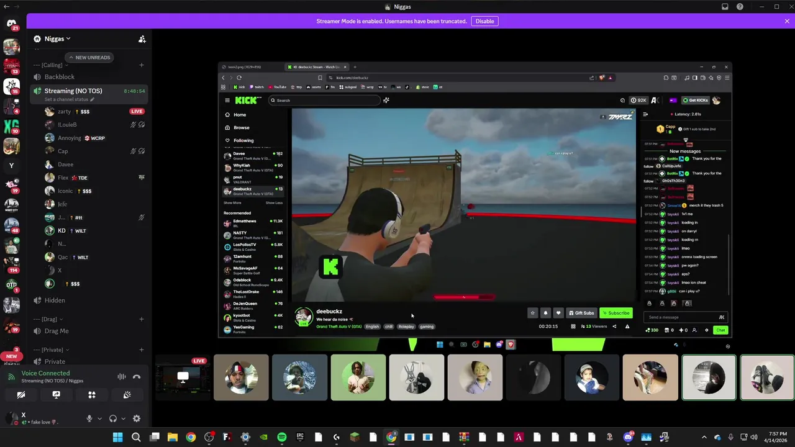
Task: Click the pencil in Set a channel status
Action: click(x=93, y=99)
